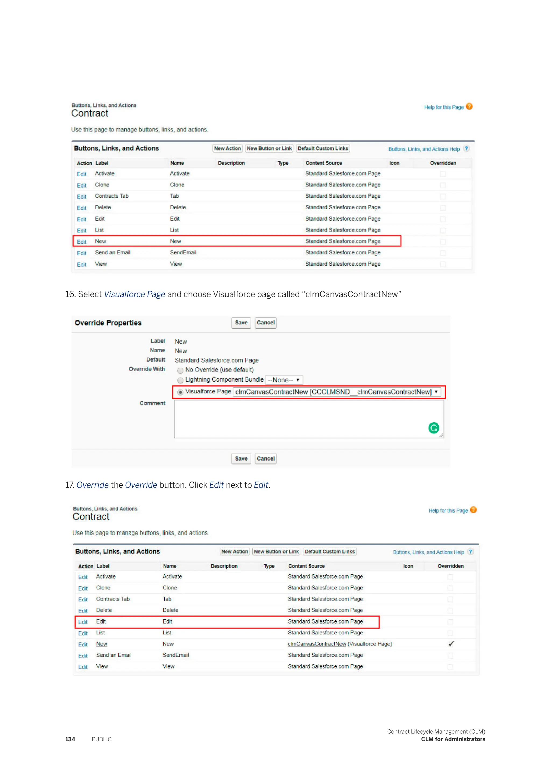Click the Label column header in the top table
The image size is (551, 780).
[102, 163]
